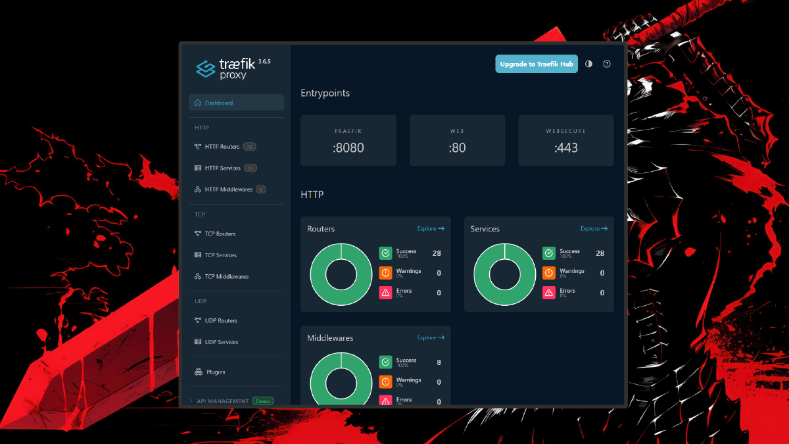Open UDP Services page

pyautogui.click(x=221, y=342)
